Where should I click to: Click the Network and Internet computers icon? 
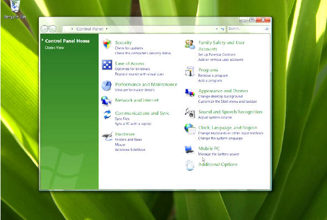pyautogui.click(x=106, y=101)
